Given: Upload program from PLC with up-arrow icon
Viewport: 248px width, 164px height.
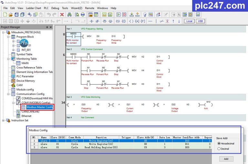Looking at the screenshot, I should tap(138, 15).
